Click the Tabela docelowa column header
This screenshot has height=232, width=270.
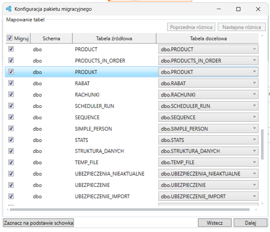(x=207, y=38)
